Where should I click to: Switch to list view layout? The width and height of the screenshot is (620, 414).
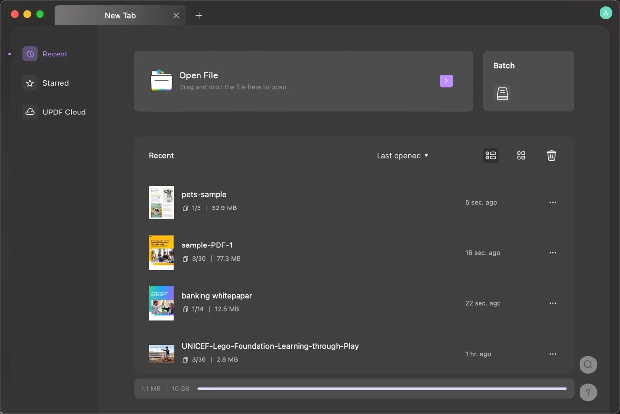[491, 155]
